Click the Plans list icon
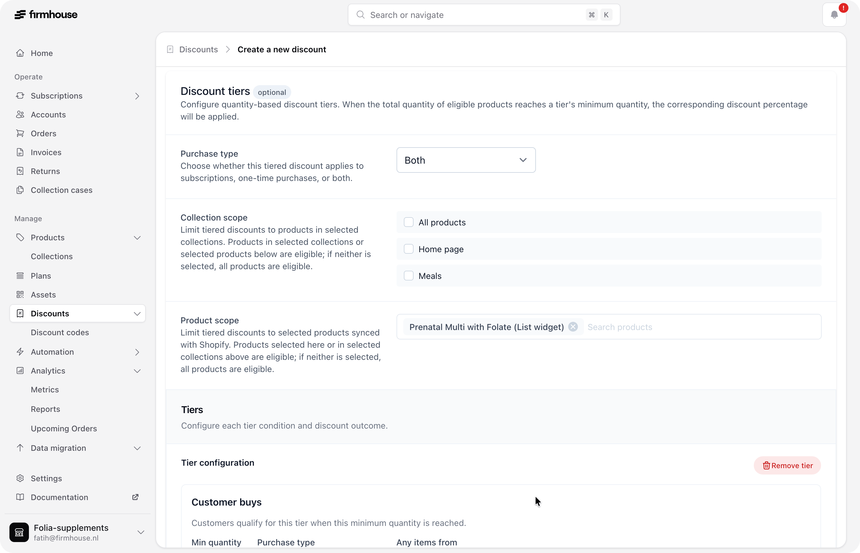 point(20,276)
